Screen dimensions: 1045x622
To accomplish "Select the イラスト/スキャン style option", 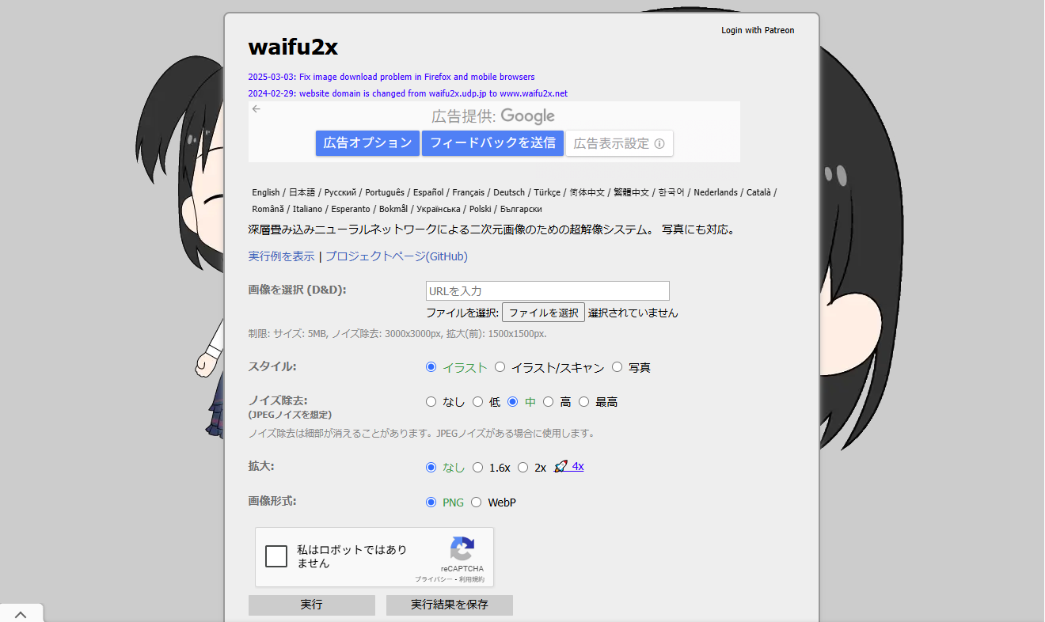I will (500, 367).
